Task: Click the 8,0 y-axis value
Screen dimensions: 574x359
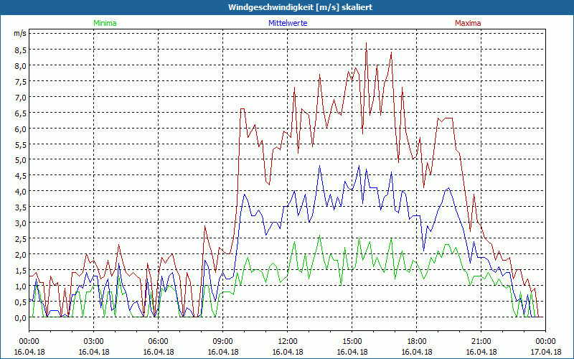Action: click(20, 66)
